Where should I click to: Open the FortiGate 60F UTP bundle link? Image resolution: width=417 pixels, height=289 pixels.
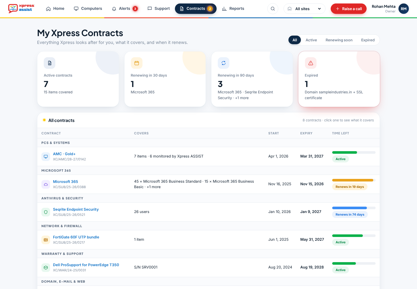[x=76, y=237]
